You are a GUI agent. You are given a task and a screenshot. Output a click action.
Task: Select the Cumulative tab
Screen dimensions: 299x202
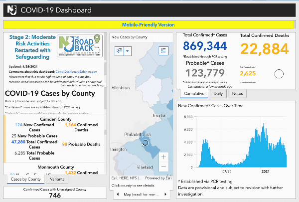pyautogui.click(x=193, y=93)
